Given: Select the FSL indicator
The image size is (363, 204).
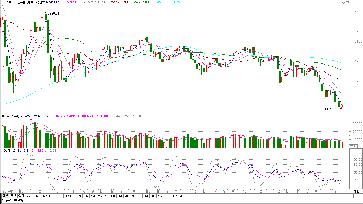Looking at the screenshot, I should pos(51,196).
